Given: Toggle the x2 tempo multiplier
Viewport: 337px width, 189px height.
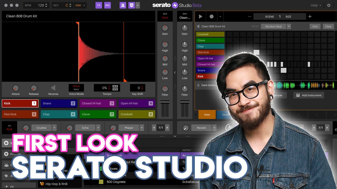Looking at the screenshot, I should tap(115, 86).
